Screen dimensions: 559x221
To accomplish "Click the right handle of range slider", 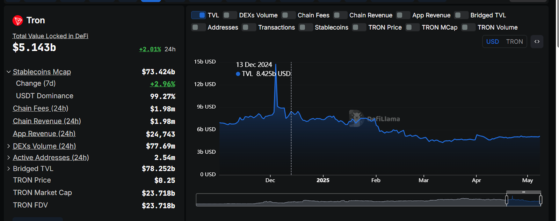I will point(540,200).
